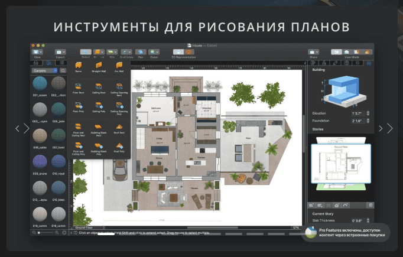This screenshot has height=257, width=403.
Task: Switch to 2D Plan view mode
Action: click(x=336, y=52)
